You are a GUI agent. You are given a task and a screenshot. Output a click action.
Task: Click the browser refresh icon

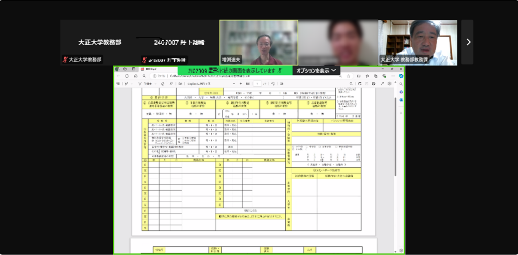127,76
